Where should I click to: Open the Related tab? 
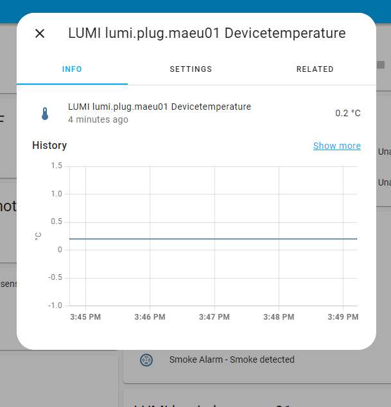click(x=315, y=69)
